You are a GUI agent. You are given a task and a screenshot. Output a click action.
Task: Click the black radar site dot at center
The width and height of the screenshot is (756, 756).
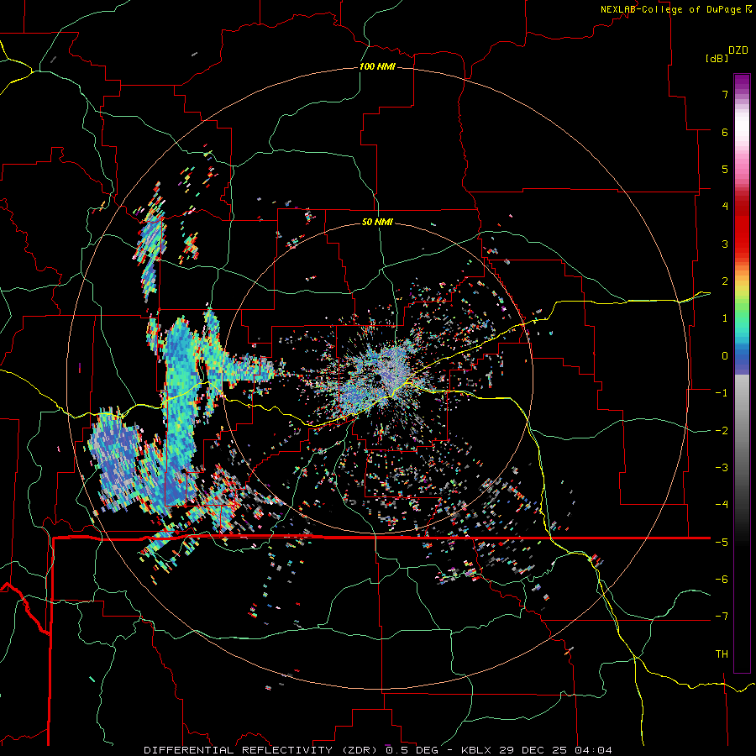[379, 377]
